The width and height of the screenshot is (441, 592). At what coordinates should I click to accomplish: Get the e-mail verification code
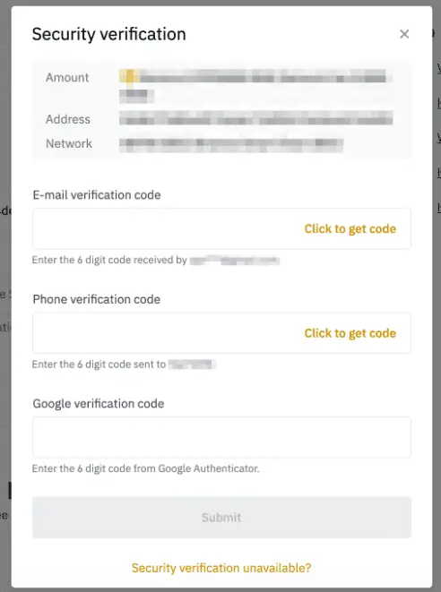[x=350, y=228]
